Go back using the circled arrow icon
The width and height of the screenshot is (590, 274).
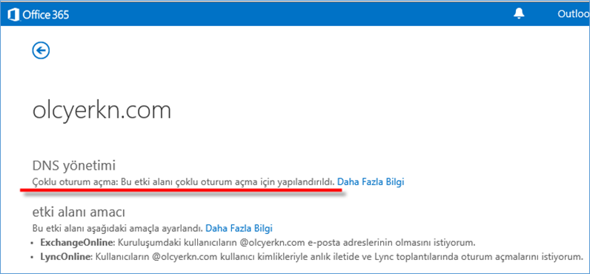(41, 50)
